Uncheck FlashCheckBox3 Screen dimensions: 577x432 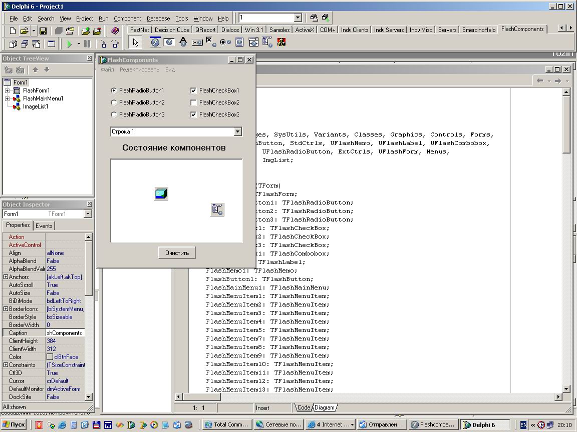[x=193, y=114]
